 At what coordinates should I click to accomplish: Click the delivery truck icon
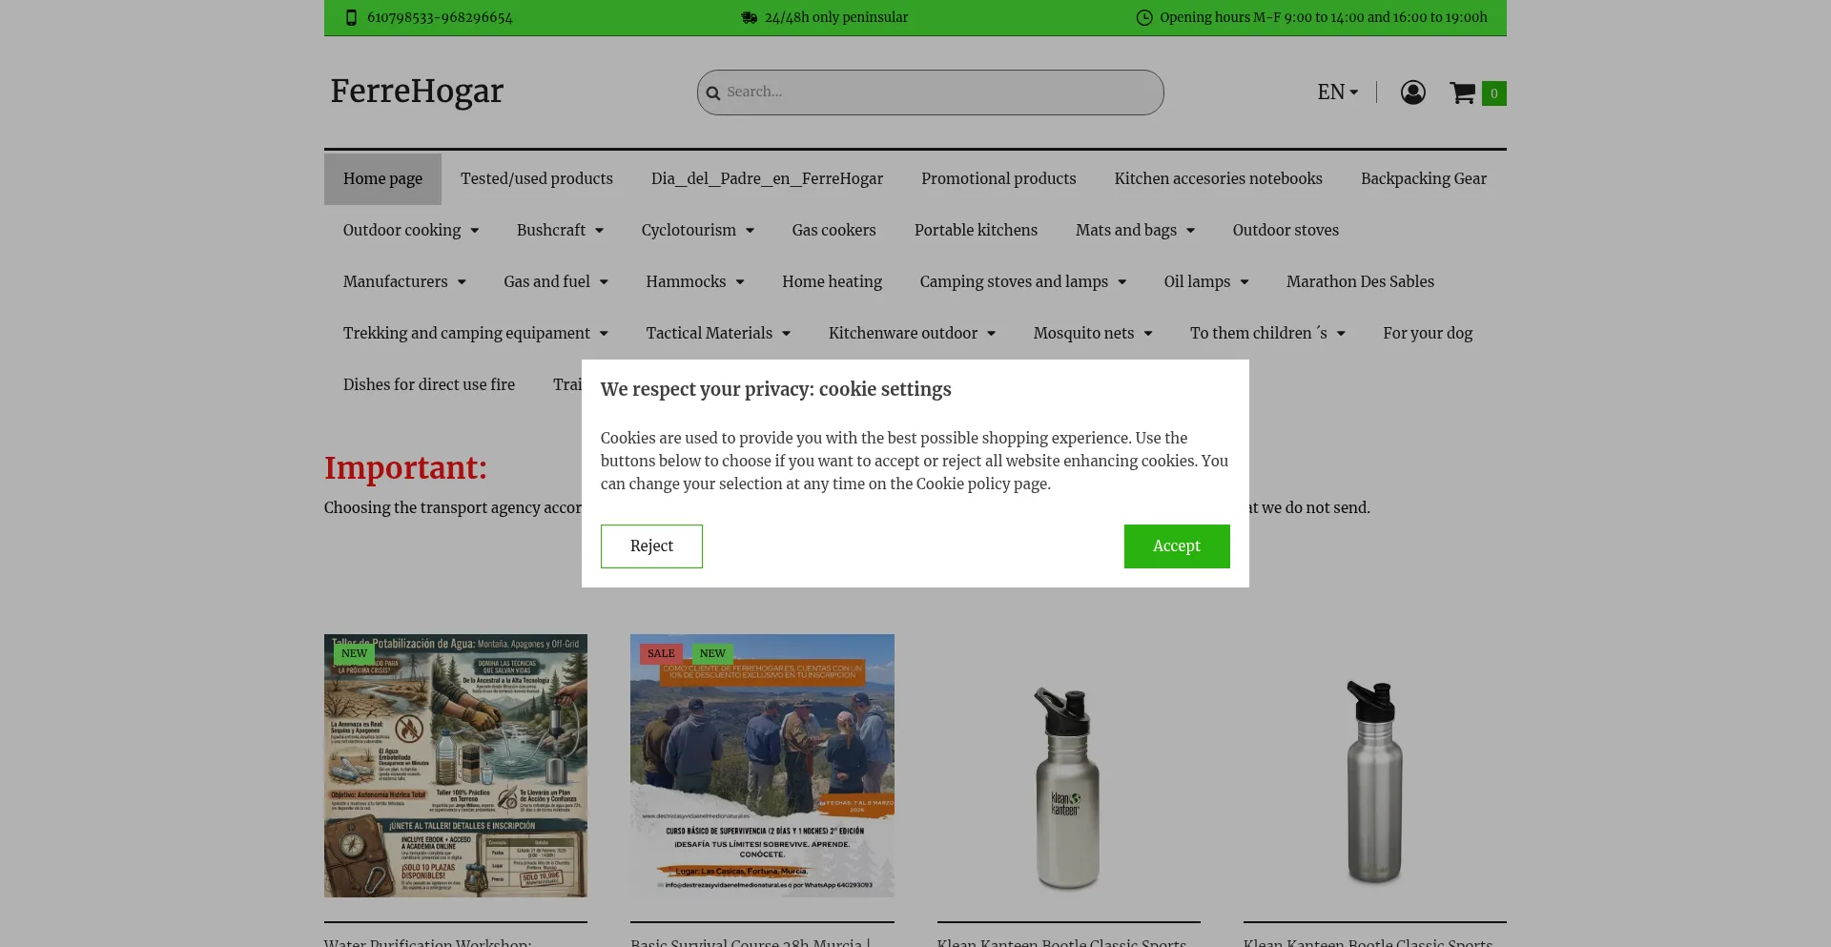749,18
